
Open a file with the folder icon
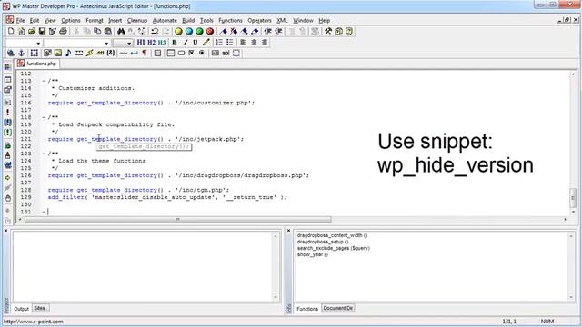pos(32,31)
